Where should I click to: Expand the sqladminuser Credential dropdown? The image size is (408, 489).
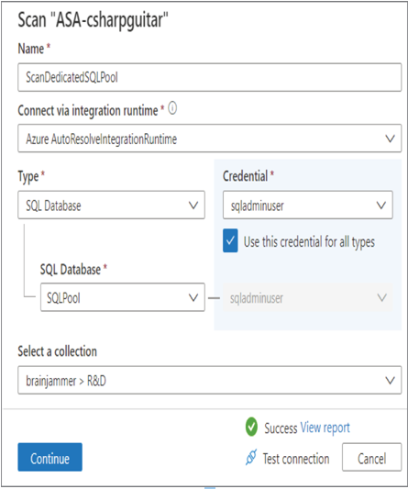[308, 205]
